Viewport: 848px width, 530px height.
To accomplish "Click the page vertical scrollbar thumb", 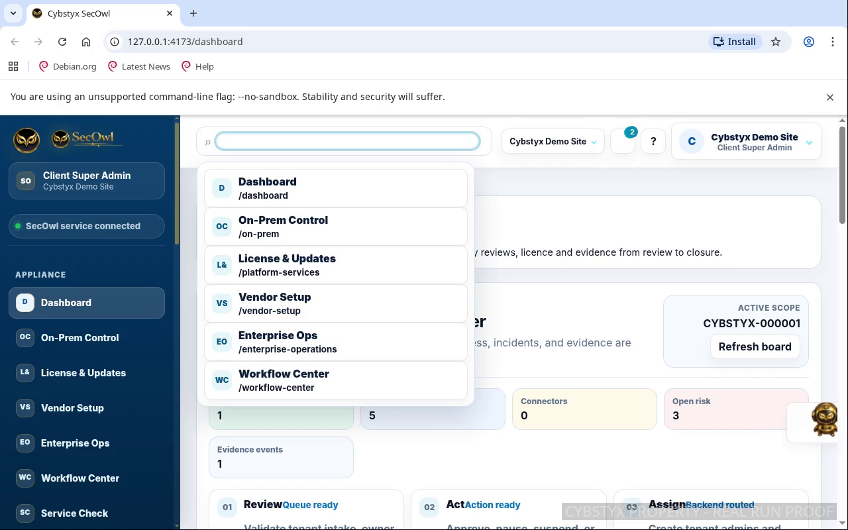I will [843, 174].
